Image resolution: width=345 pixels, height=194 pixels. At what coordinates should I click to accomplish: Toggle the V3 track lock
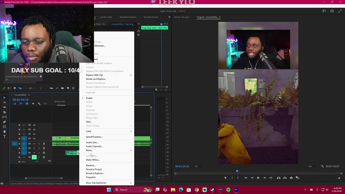(19, 130)
